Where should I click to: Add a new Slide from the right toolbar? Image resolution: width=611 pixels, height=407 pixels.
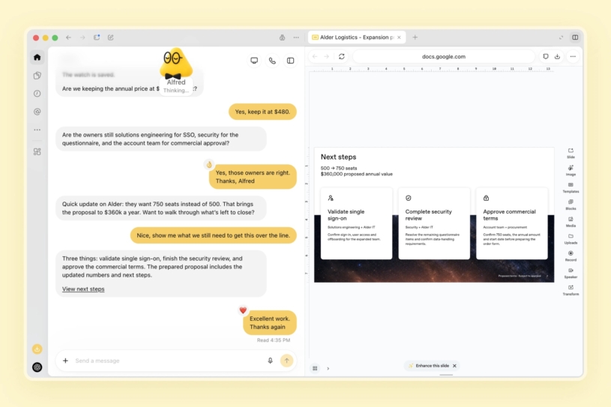point(571,153)
